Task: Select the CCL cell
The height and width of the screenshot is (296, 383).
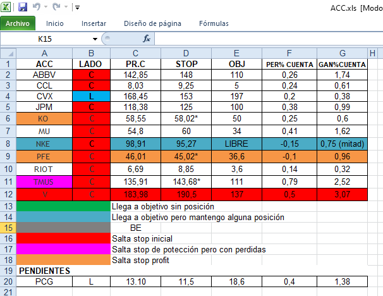Action: [44, 85]
